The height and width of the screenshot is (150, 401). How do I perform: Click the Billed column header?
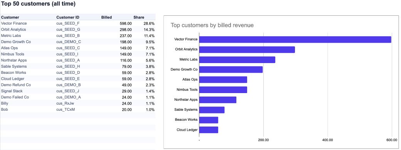[106, 17]
